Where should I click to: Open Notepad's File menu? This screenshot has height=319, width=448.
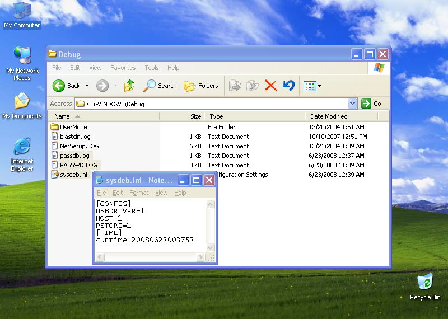click(x=101, y=193)
